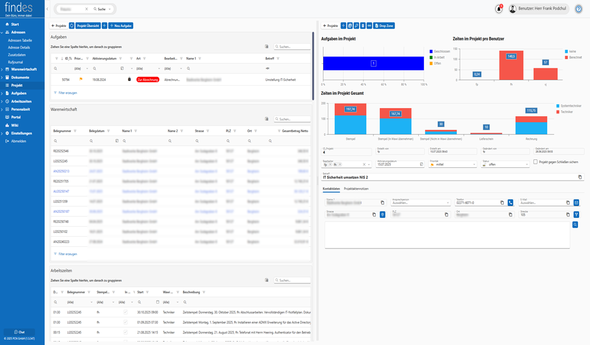The height and width of the screenshot is (345, 590).
Task: Click the refresh icon next to Projekte
Action: pos(72,26)
